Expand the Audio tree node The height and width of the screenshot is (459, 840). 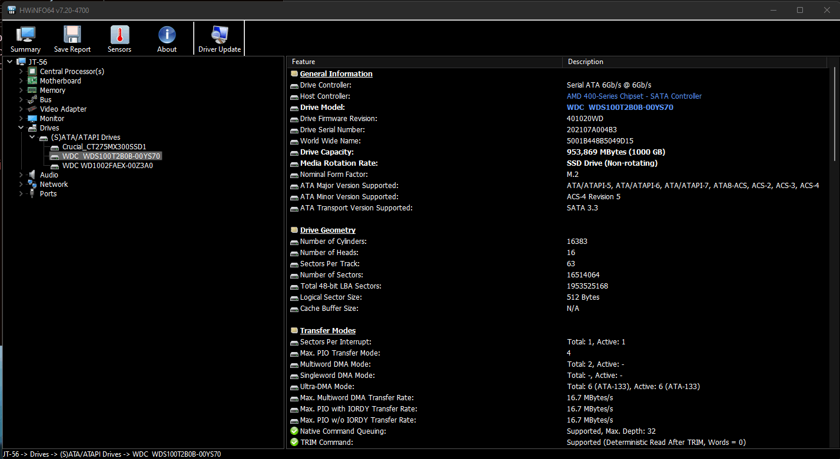pyautogui.click(x=21, y=175)
